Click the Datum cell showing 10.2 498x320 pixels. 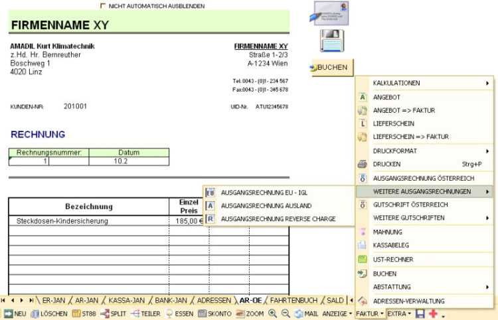click(x=129, y=161)
